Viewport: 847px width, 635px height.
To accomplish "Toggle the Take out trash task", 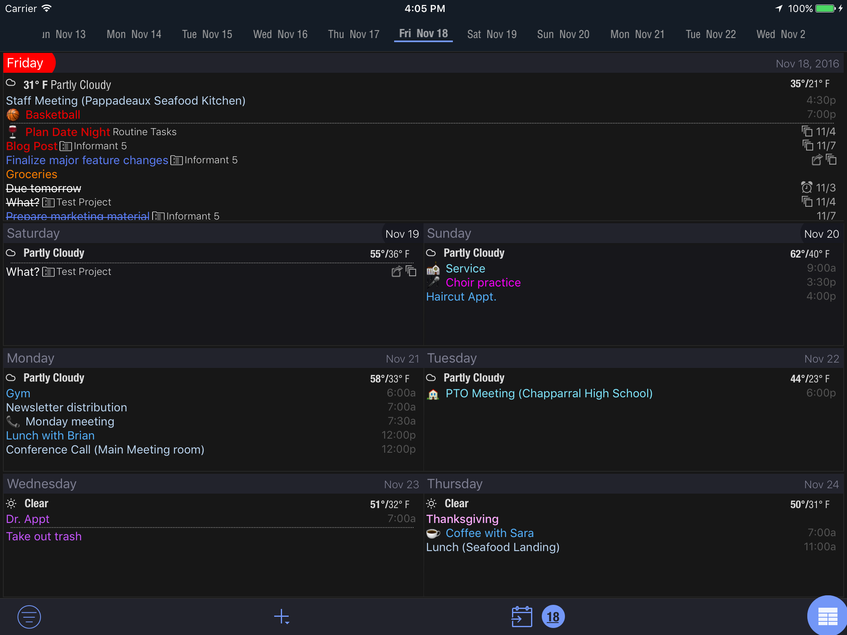I will coord(44,536).
